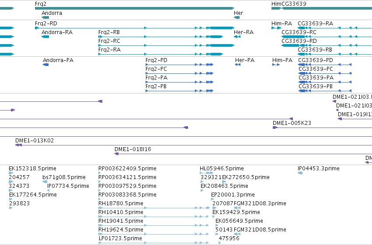Select the HimCG33639 gene label
The width and height of the screenshot is (372, 245).
(289, 4)
